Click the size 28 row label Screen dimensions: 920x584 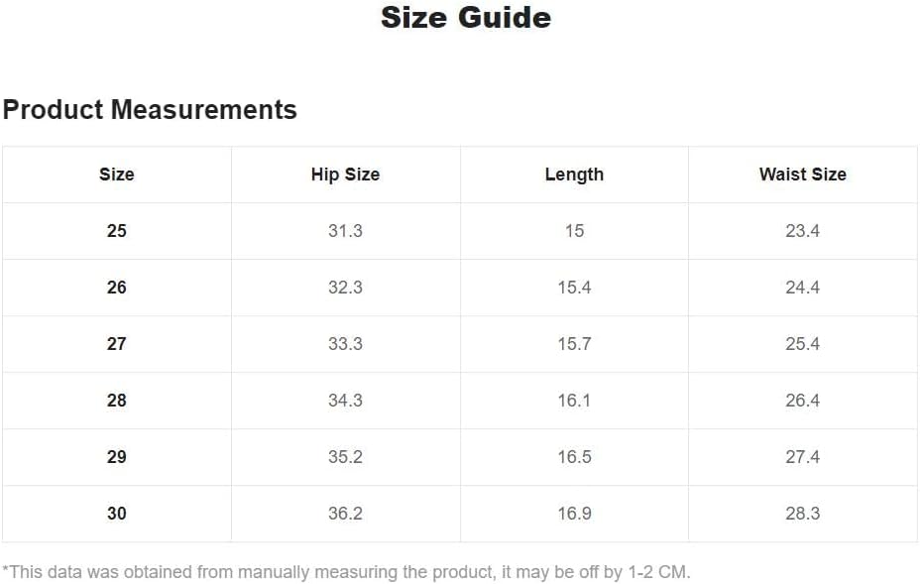click(x=117, y=401)
